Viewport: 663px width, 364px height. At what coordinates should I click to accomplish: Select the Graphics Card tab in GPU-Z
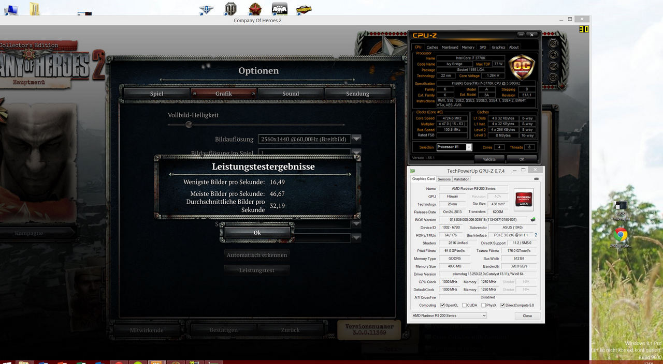[x=423, y=179]
